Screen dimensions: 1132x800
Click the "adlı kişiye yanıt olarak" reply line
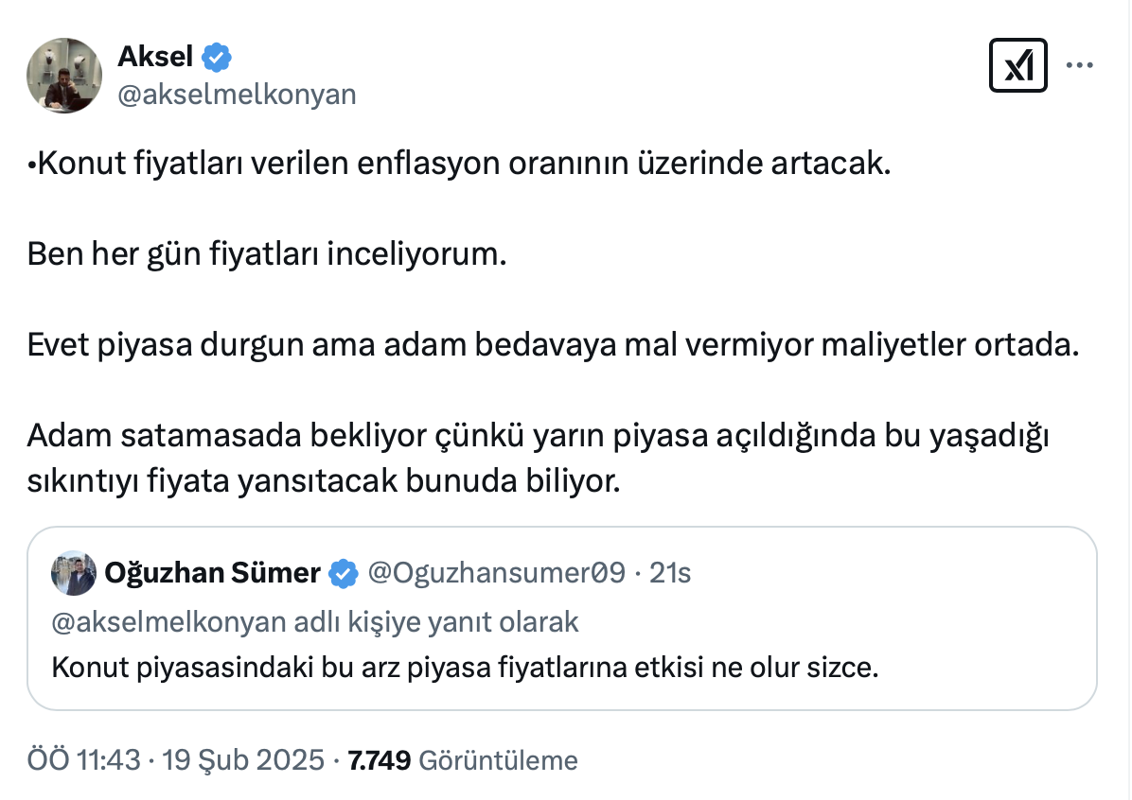click(x=314, y=621)
